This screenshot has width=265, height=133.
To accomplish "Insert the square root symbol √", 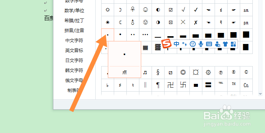I will click(183, 10).
